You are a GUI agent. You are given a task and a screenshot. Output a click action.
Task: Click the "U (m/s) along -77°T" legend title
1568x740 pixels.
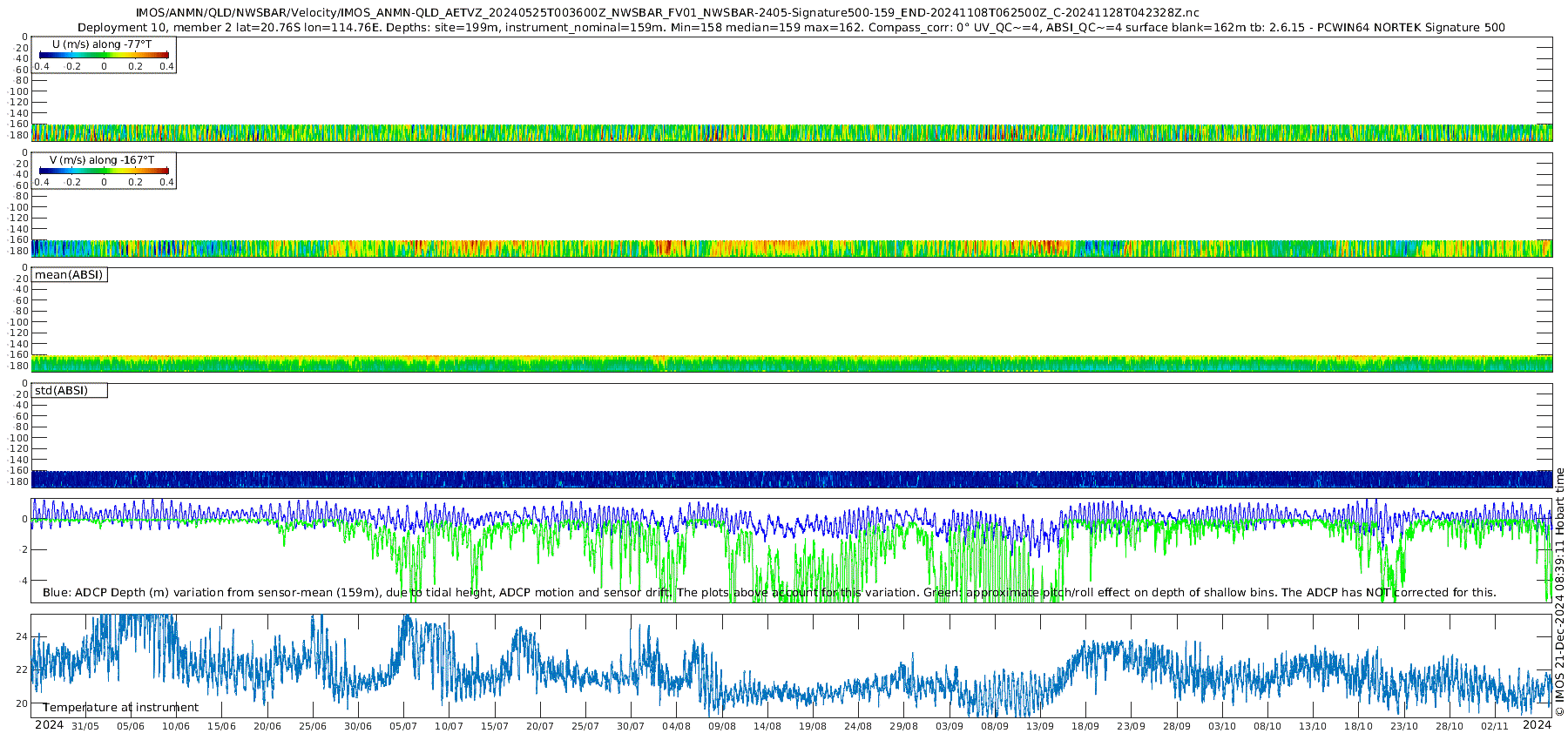(x=103, y=44)
